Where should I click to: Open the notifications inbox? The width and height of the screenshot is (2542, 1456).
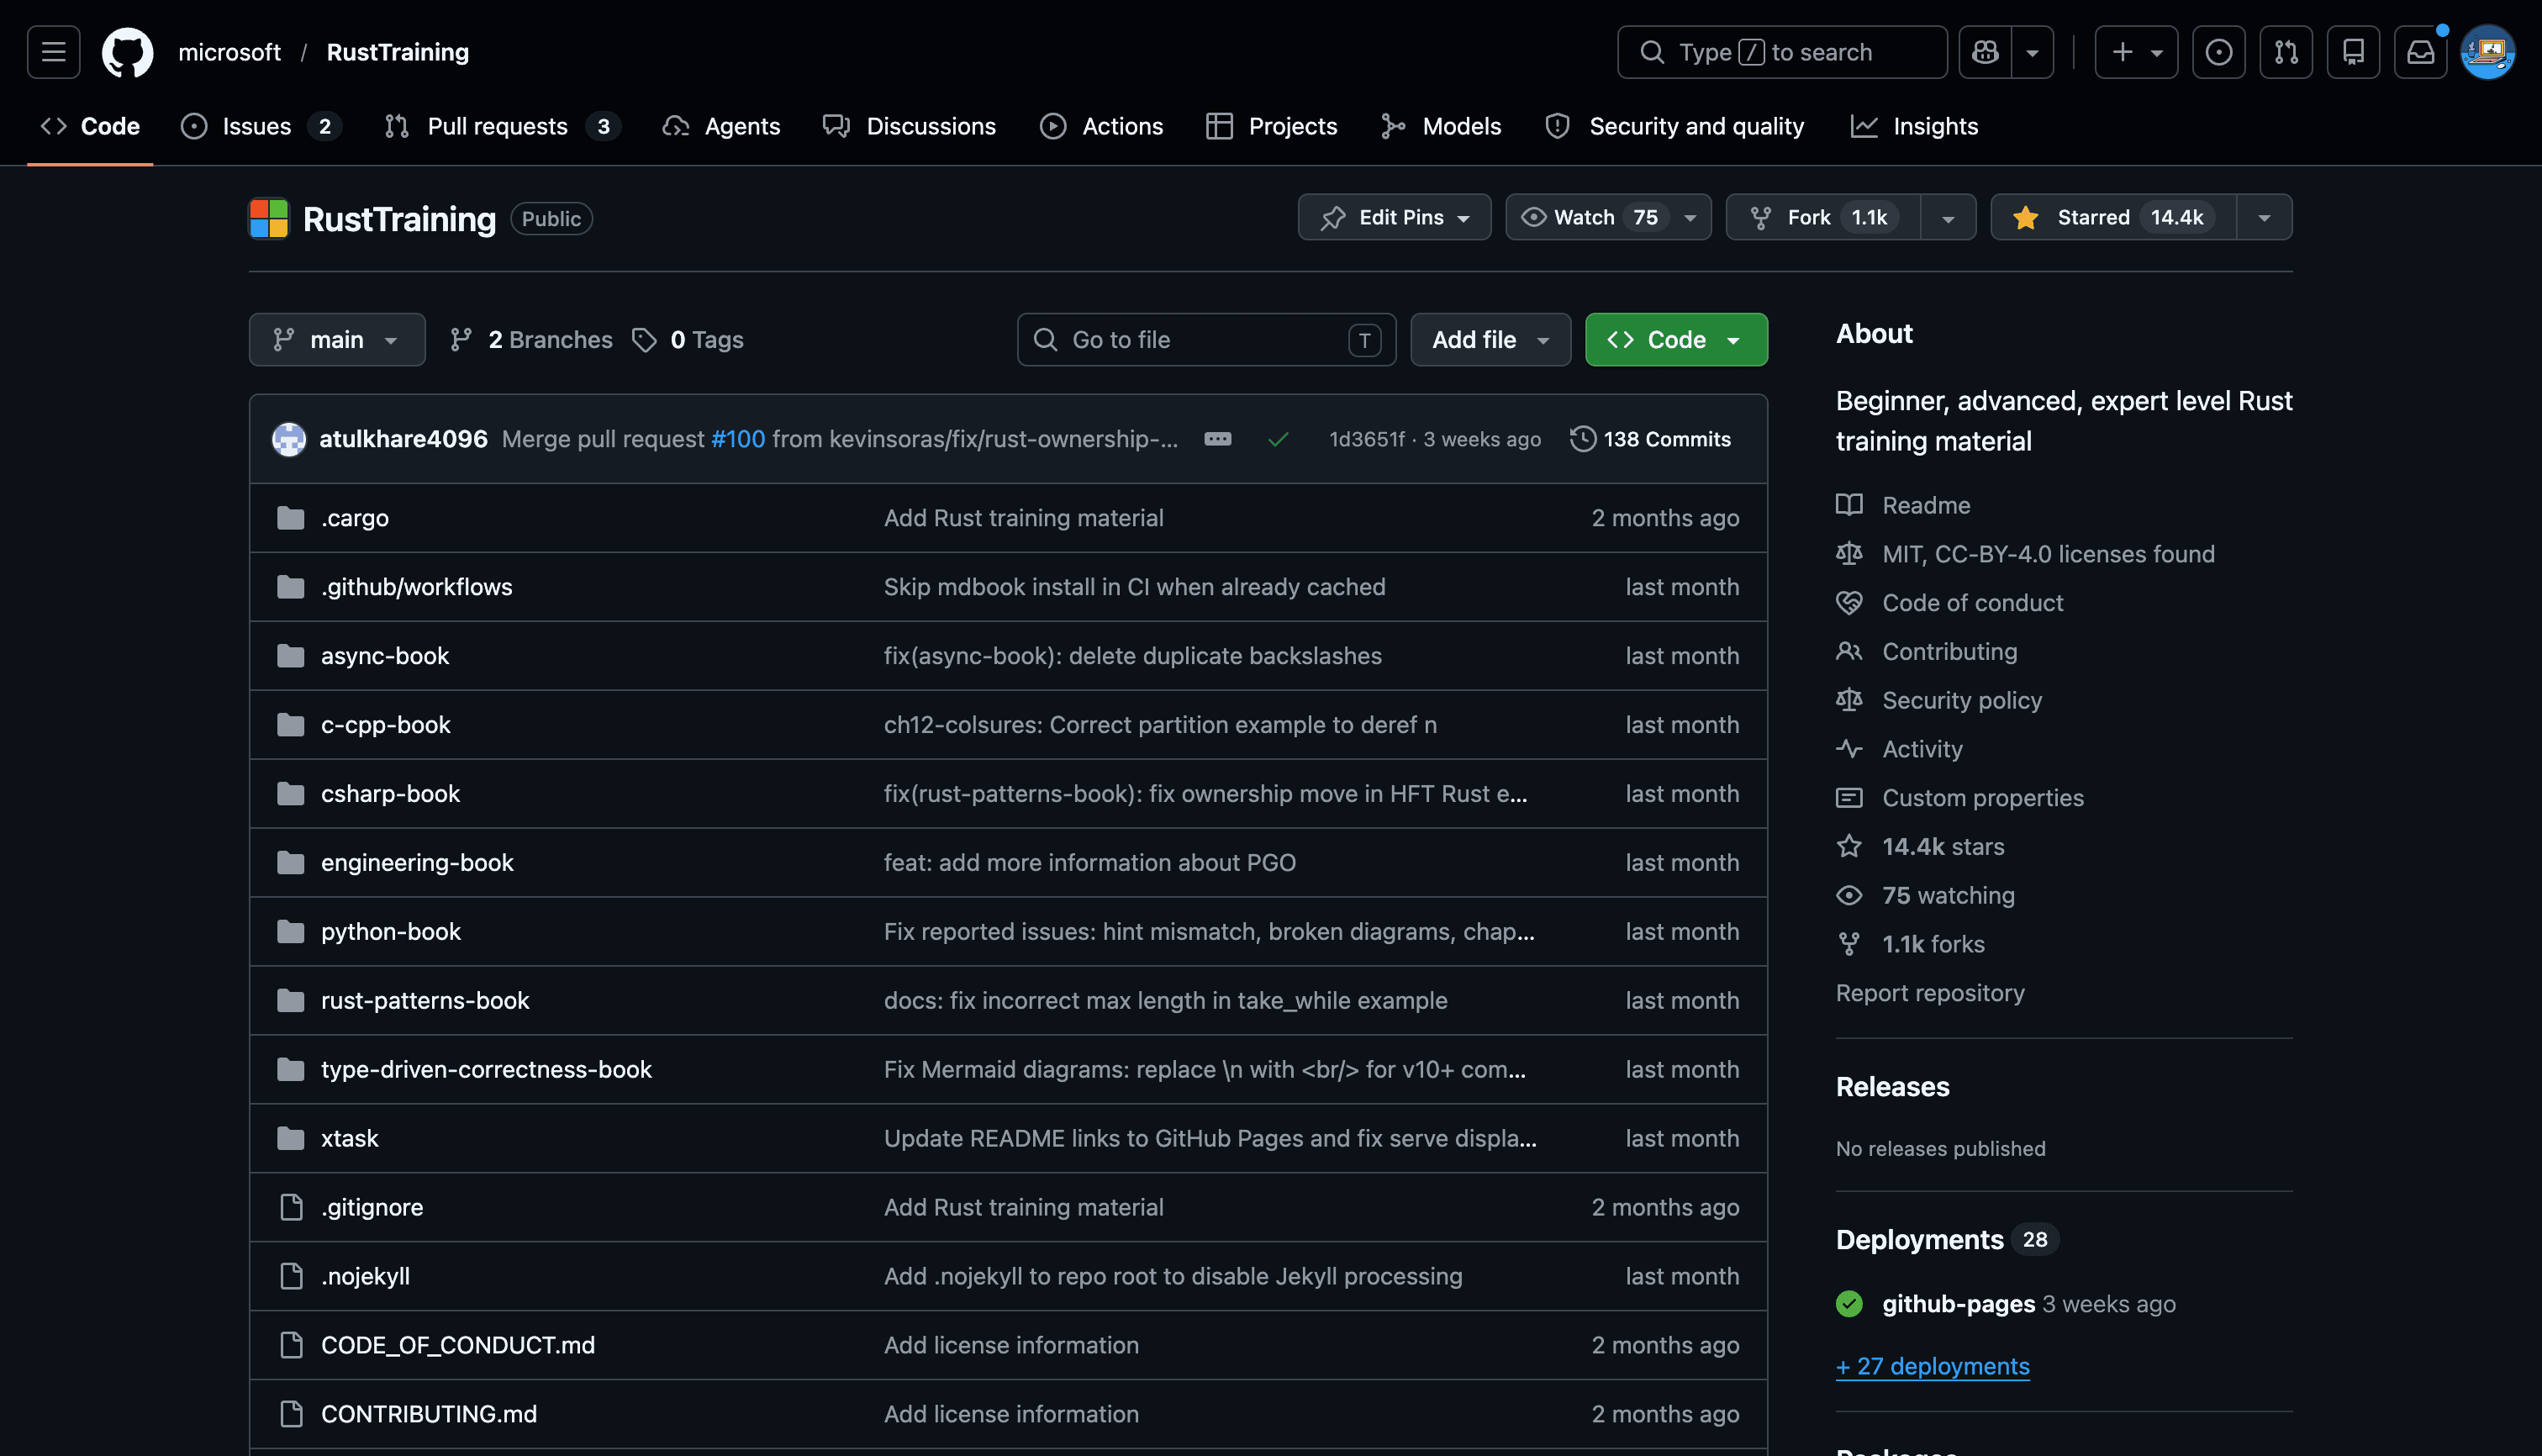click(x=2420, y=52)
